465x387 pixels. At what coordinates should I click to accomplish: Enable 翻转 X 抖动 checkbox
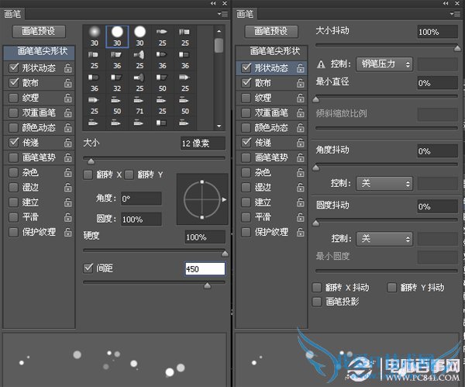click(317, 287)
